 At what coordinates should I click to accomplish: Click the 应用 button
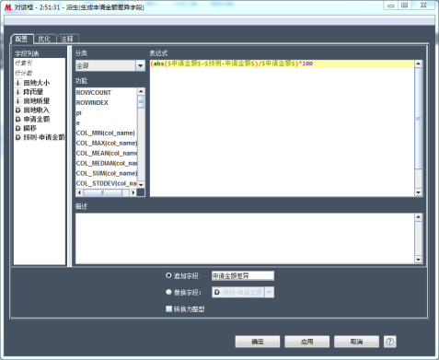click(306, 342)
